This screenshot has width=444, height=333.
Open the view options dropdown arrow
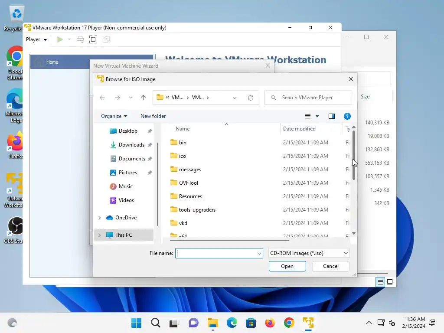pos(317,116)
